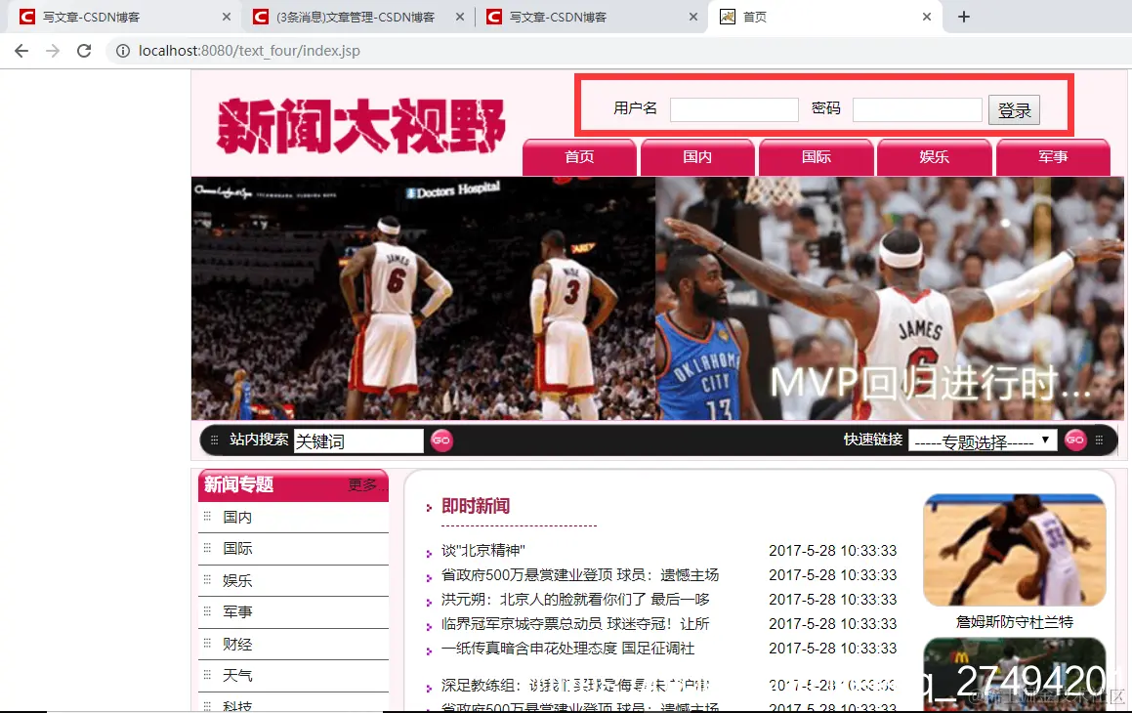Click the pink GO button beside 专题选择 dropdown
This screenshot has height=713, width=1132.
pyautogui.click(x=1075, y=440)
